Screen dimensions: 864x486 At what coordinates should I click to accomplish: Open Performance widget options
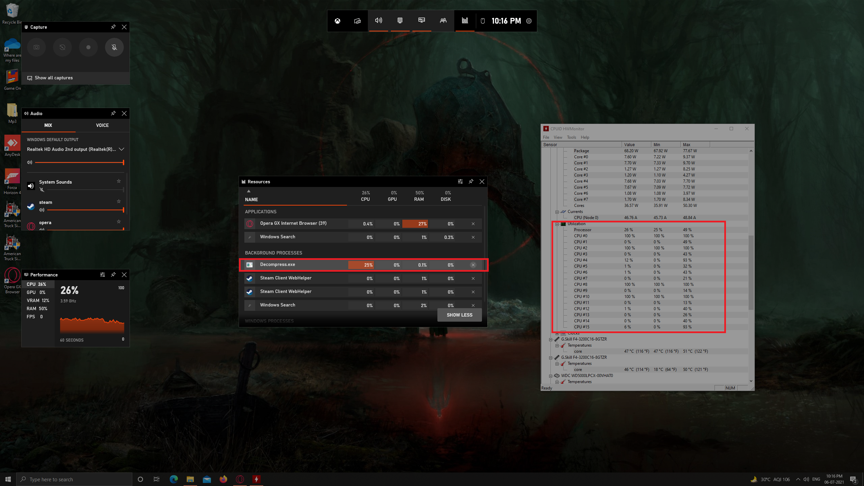pyautogui.click(x=103, y=275)
